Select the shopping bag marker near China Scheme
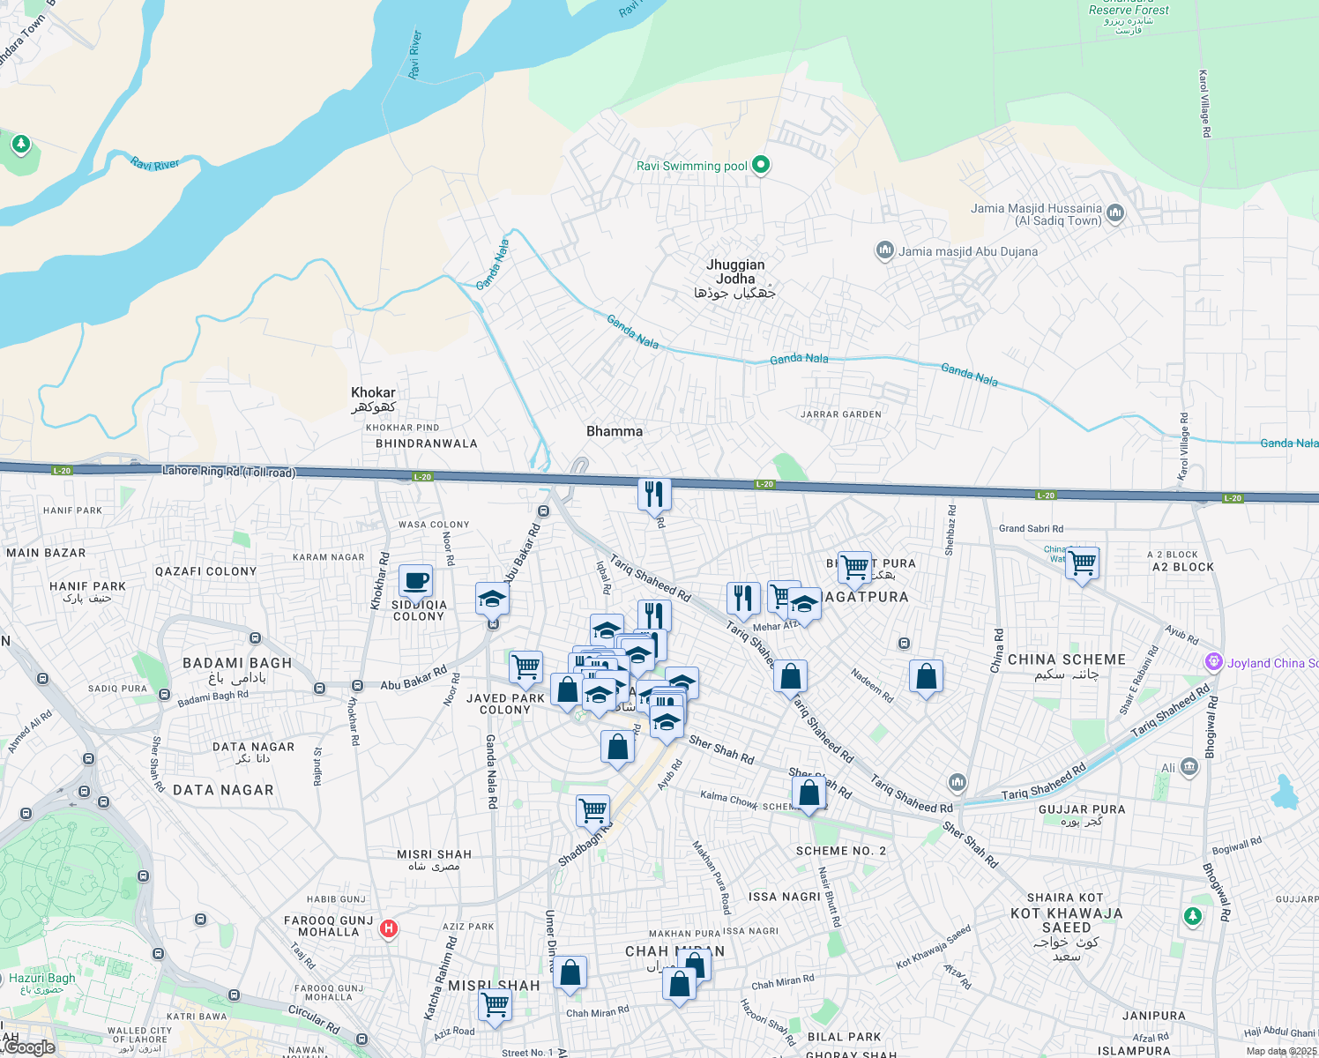The height and width of the screenshot is (1058, 1319). point(926,676)
